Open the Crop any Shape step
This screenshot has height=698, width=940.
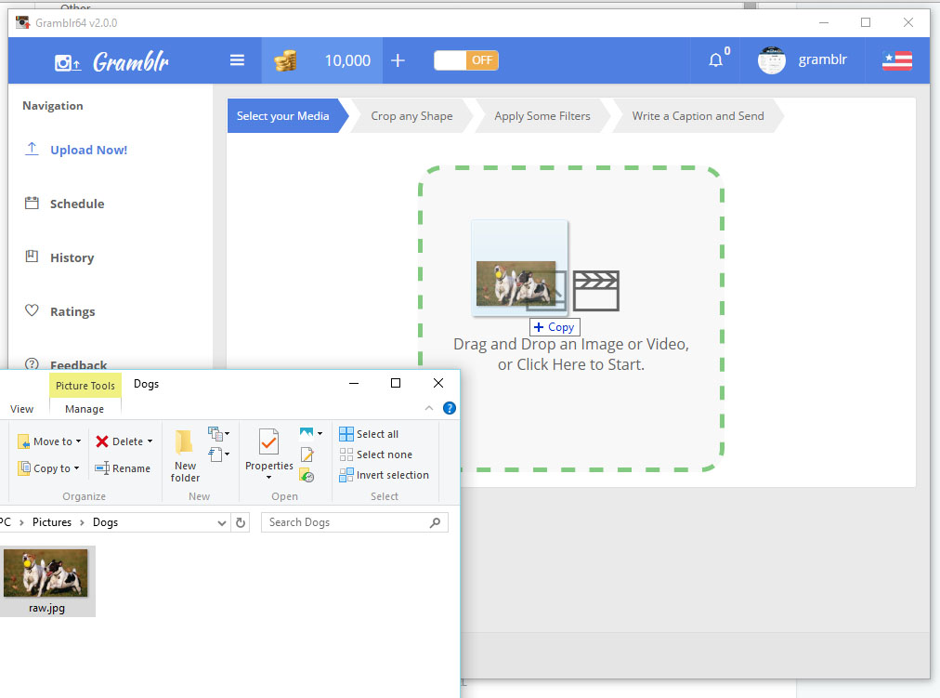(411, 116)
